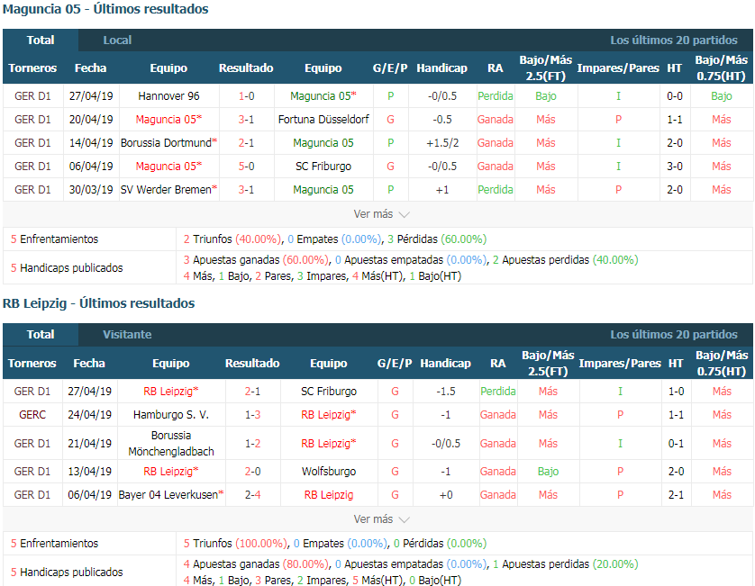
Task: Click the 'RB Leipzig - Últimos resultados' heading
Action: tap(99, 303)
